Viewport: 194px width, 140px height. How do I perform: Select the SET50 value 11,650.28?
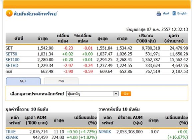[x=179, y=54]
